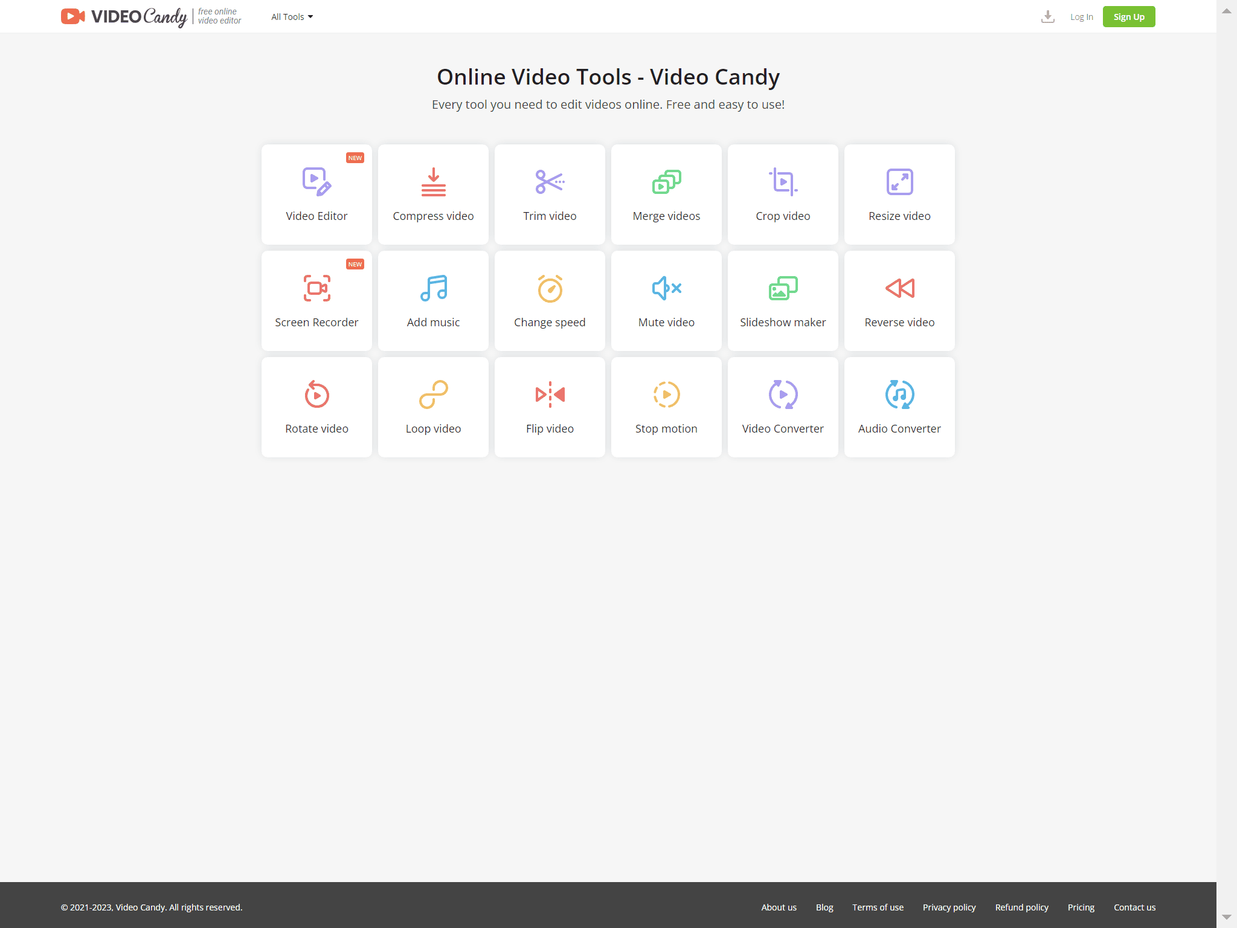Visit the Blog footer link
Image resolution: width=1237 pixels, height=928 pixels.
(x=824, y=907)
